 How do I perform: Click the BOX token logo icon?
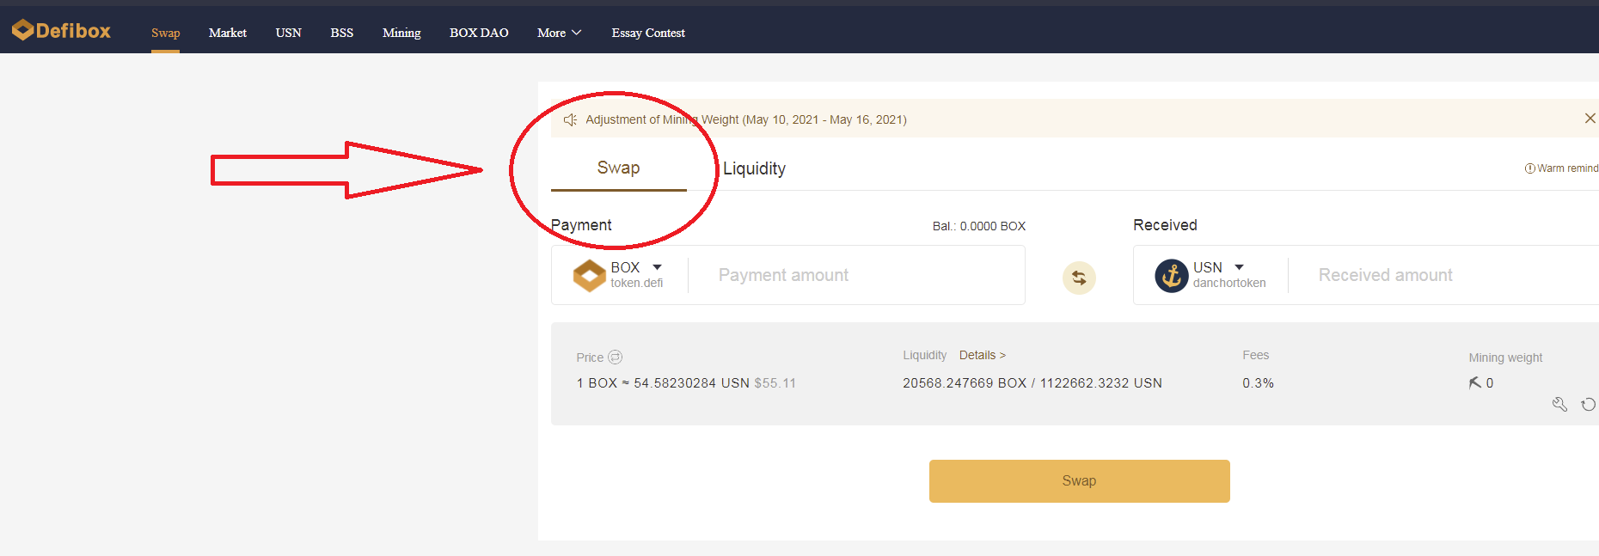pos(590,276)
